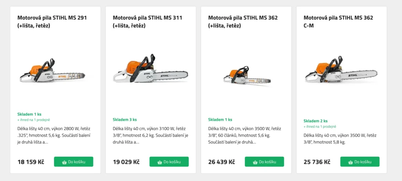This screenshot has width=402, height=181.
Task: Click basket icon on MS 311 card
Action: click(160, 162)
